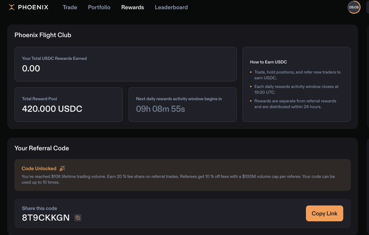Image resolution: width=369 pixels, height=235 pixels.
Task: Click the Code Unlocked label
Action: pyautogui.click(x=39, y=168)
